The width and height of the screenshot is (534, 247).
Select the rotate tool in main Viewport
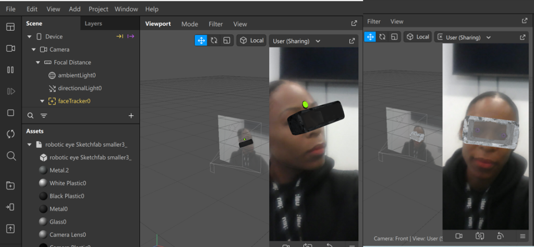click(214, 40)
